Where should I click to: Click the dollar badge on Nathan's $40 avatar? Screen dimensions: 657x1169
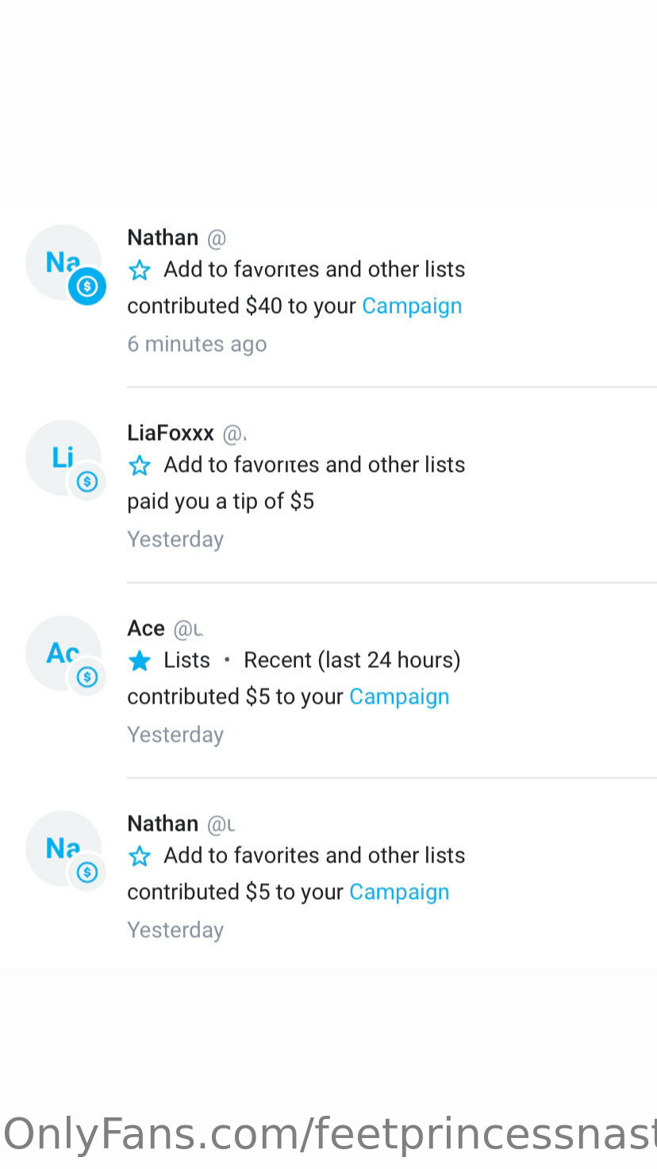coord(87,286)
